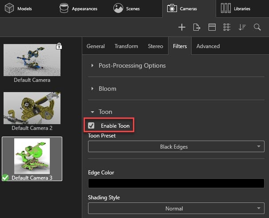This screenshot has width=269, height=218.
Task: Click the active camera green checkmark
Action: point(5,178)
